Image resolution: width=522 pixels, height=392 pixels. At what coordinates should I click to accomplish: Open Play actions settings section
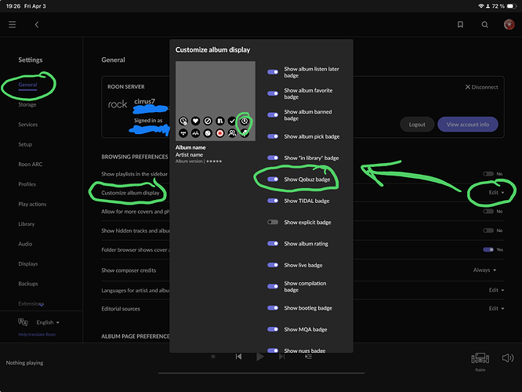click(x=32, y=204)
